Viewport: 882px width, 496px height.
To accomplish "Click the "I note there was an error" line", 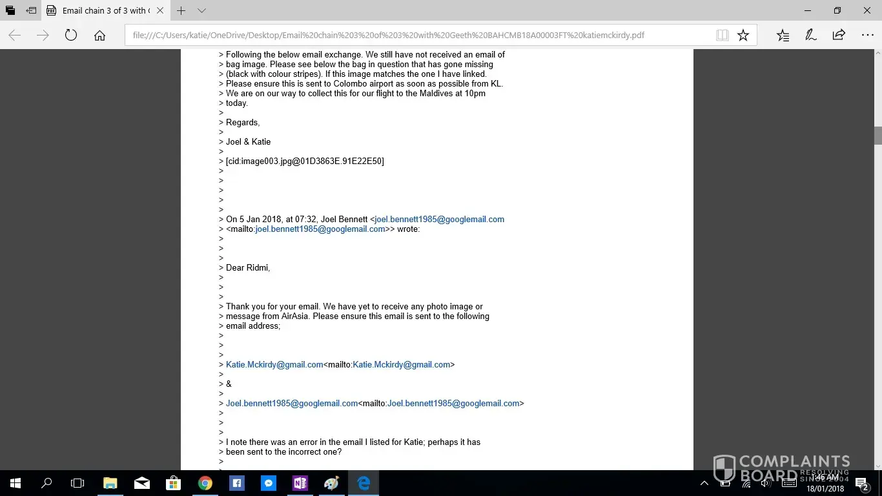I will 353,442.
